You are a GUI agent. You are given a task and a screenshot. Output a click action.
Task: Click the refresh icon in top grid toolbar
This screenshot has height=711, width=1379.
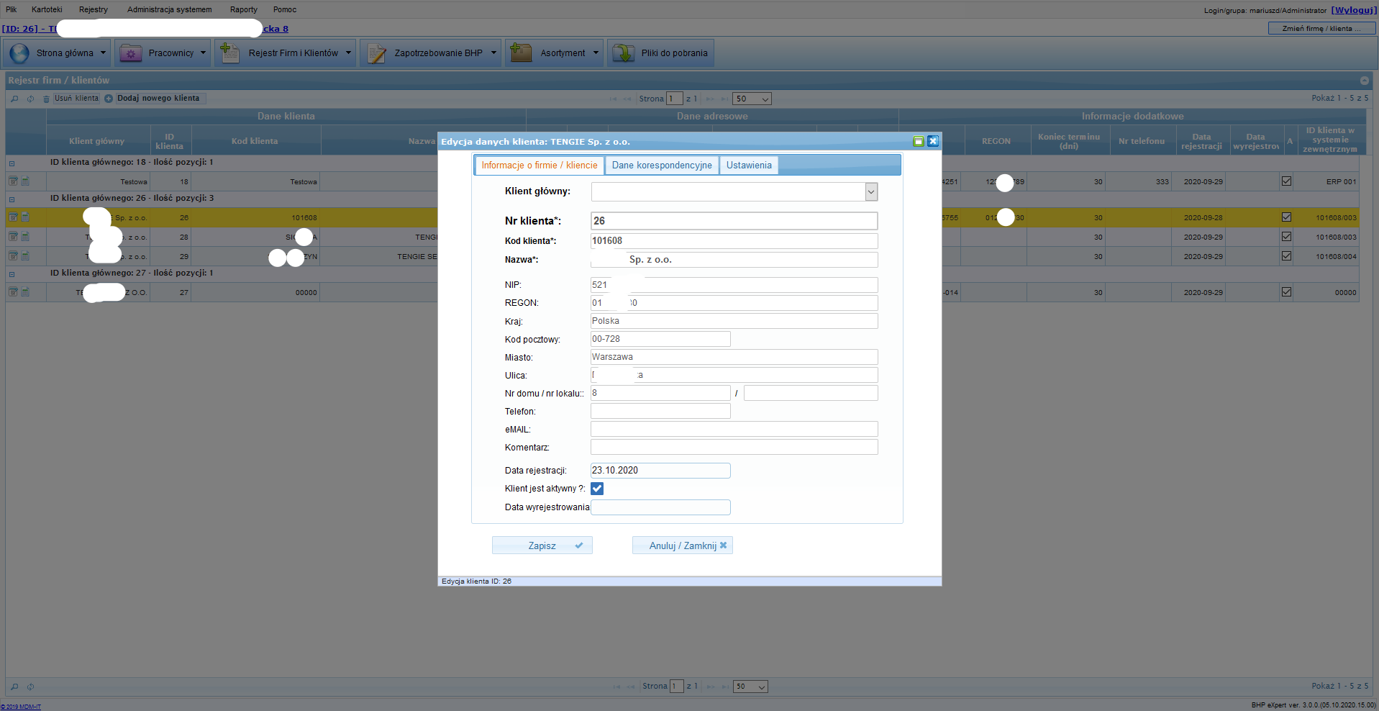tap(30, 99)
